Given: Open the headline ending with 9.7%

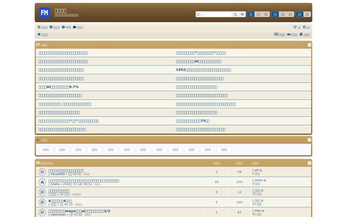Looking at the screenshot, I should tap(58, 87).
